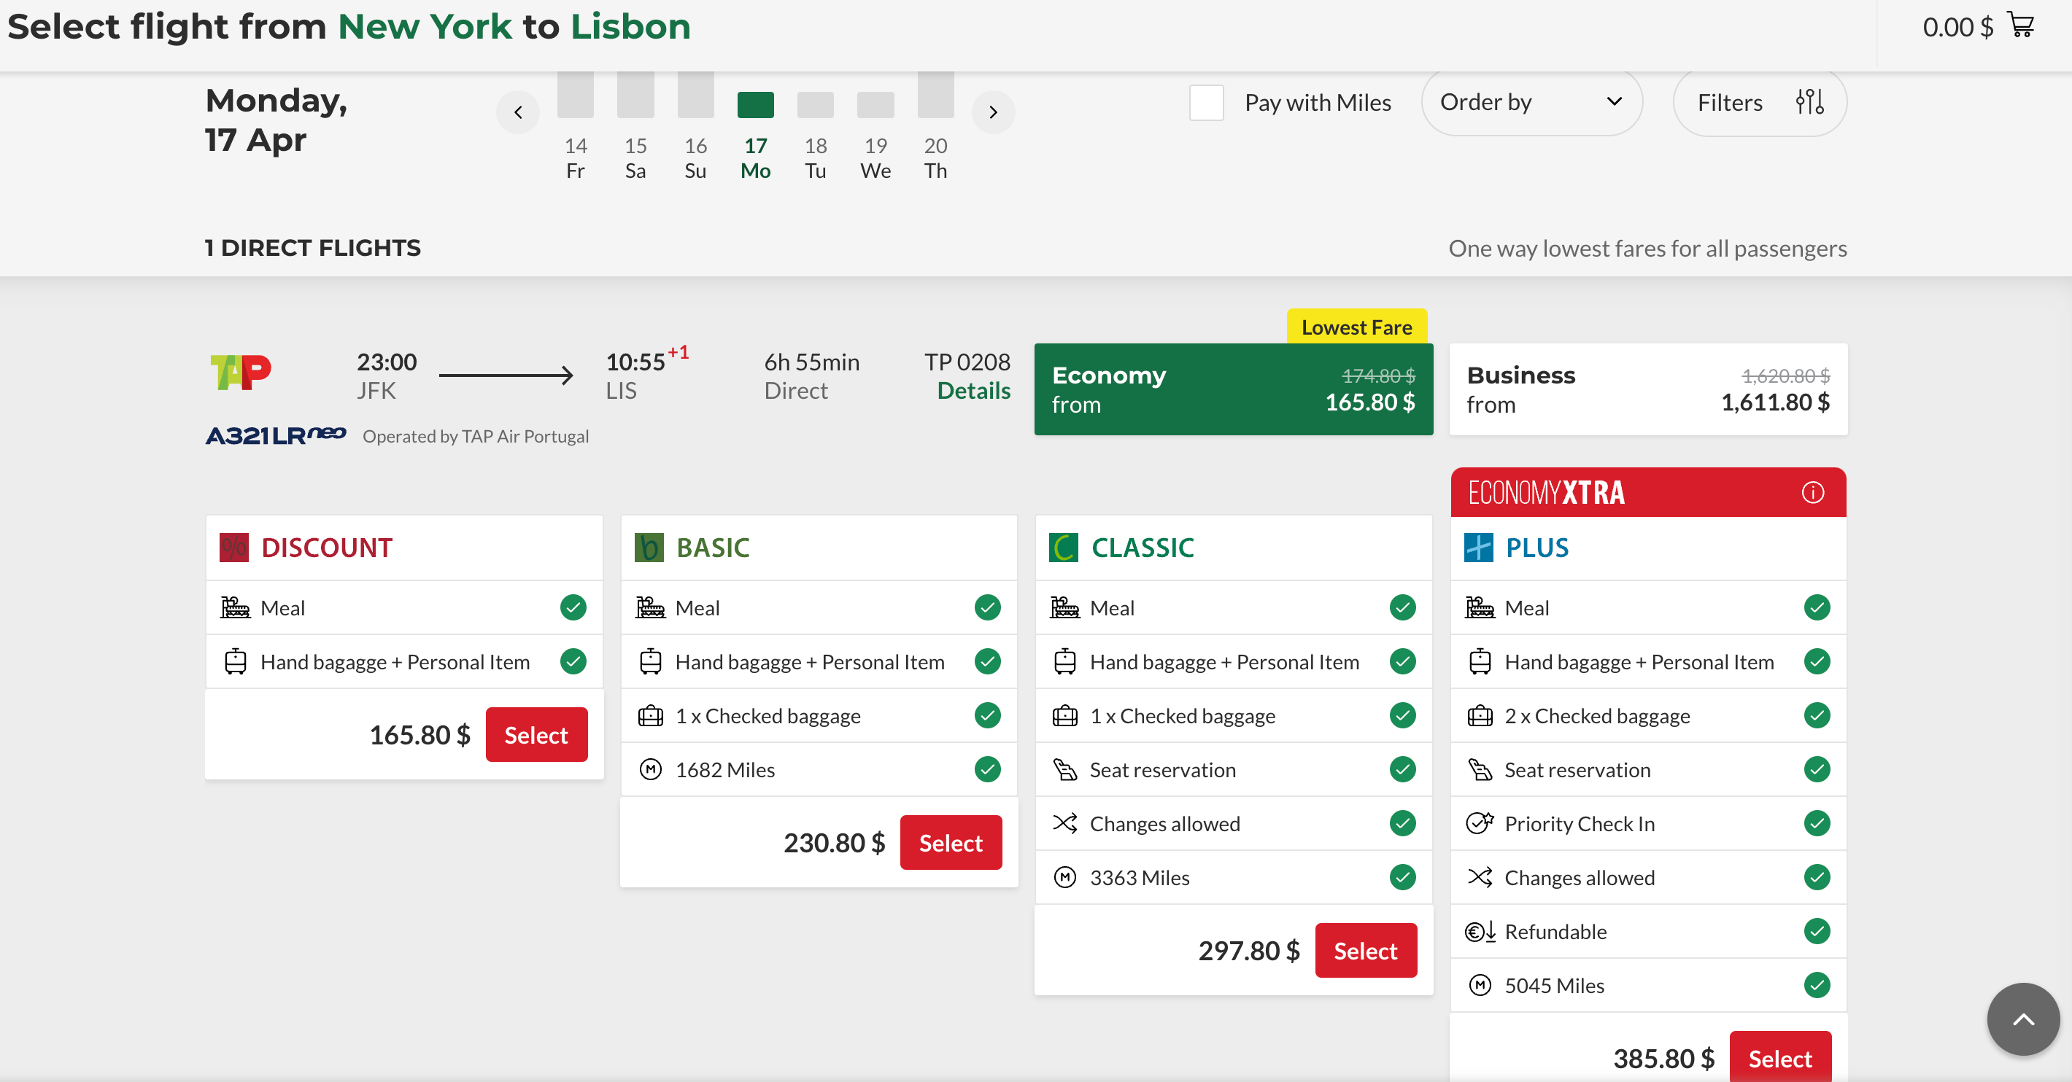The height and width of the screenshot is (1082, 2072).
Task: Select the Basic fare for 230.80 $
Action: coord(950,841)
